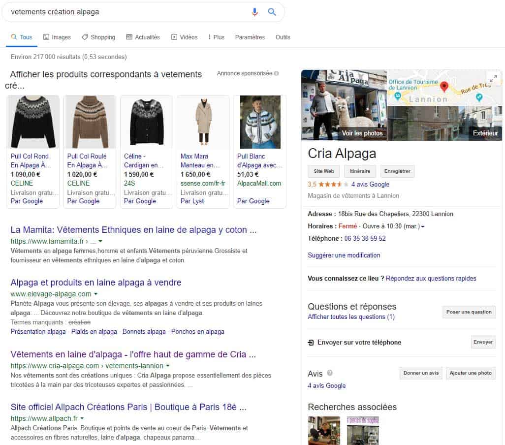Open the Images tab
Screen dimensions: 505x445
(x=57, y=37)
